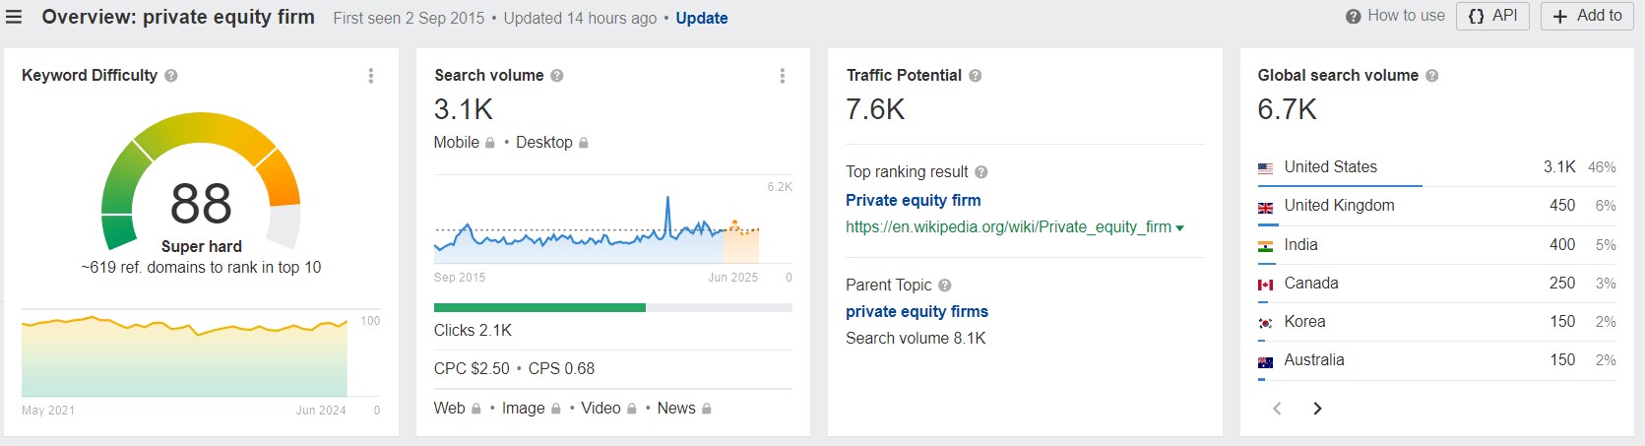1645x446 pixels.
Task: Open Search volume card three-dot menu
Action: tap(783, 76)
